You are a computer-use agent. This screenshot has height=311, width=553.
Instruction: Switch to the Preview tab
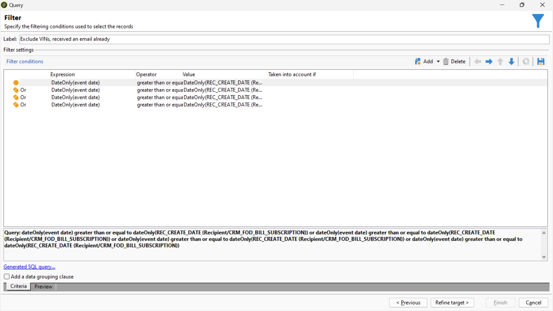pos(43,287)
